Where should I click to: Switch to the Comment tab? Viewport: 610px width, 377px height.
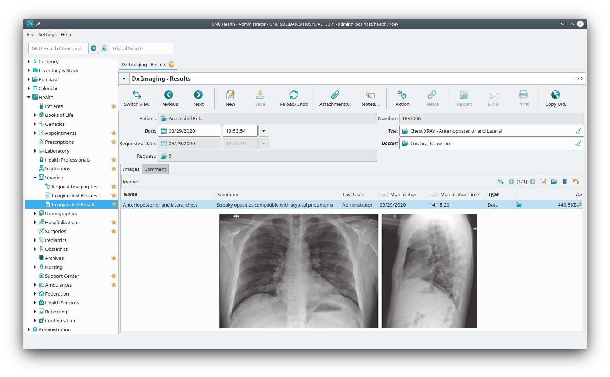click(x=155, y=169)
